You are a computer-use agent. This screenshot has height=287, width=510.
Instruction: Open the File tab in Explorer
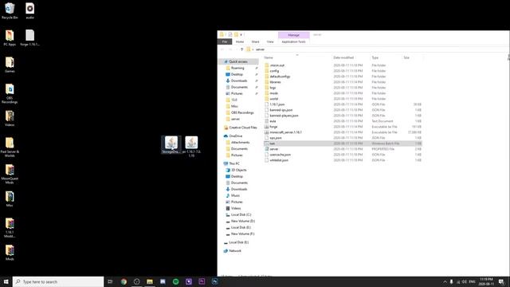point(225,41)
